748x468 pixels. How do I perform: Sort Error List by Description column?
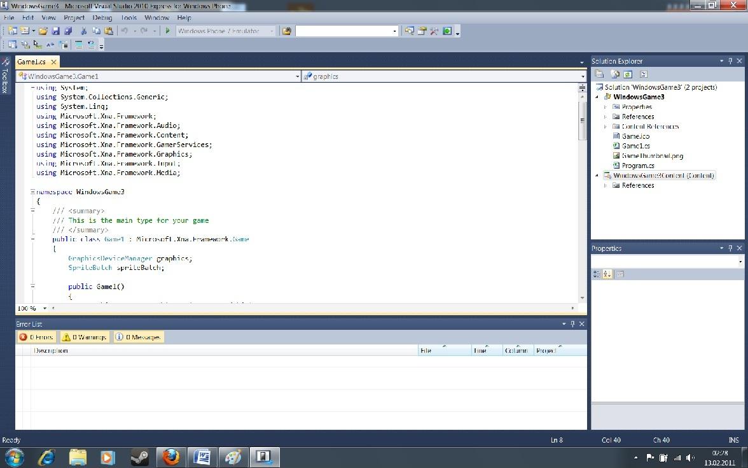pos(224,350)
